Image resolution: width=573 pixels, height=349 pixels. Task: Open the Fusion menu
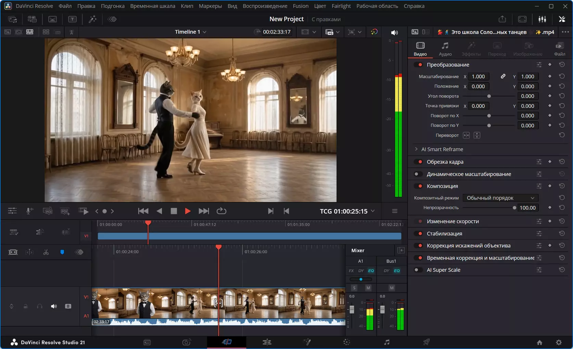pyautogui.click(x=300, y=6)
